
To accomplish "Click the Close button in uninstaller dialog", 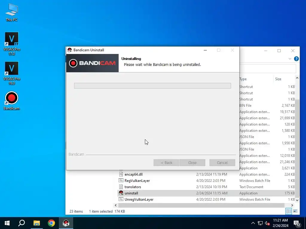I will 192,163.
